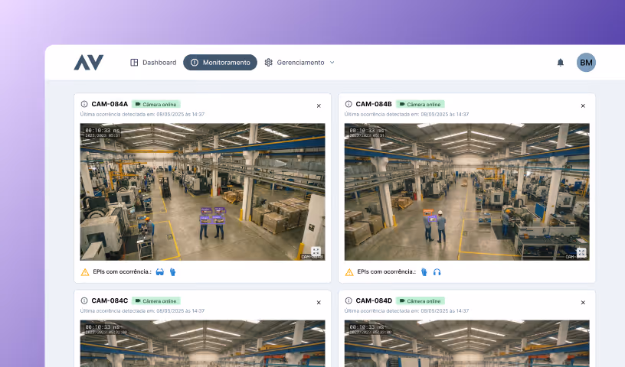Screen dimensions: 625x367
Task: Click the warning triangle on CAM-084B
Action: pyautogui.click(x=349, y=272)
